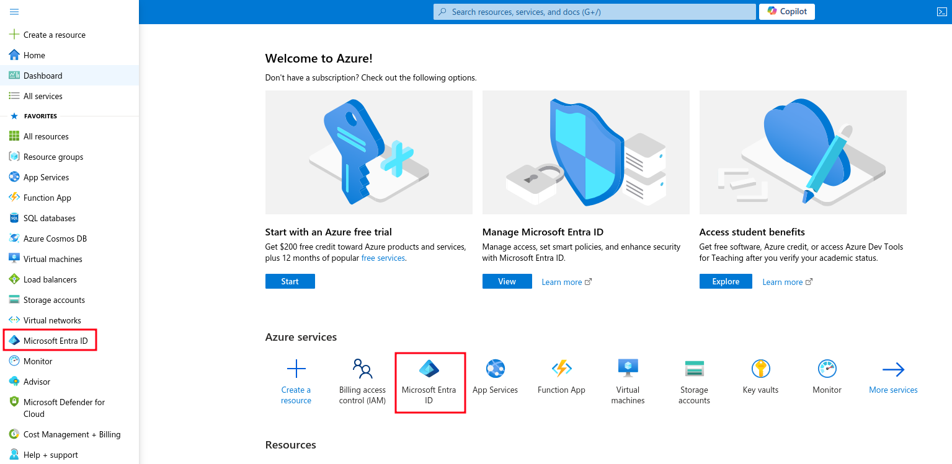
Task: Collapse the portal hamburger menu
Action: coord(14,12)
